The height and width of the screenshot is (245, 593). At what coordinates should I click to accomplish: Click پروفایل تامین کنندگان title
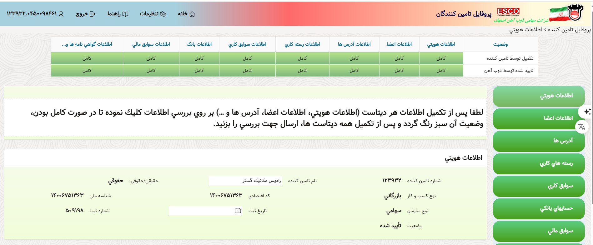click(x=464, y=14)
